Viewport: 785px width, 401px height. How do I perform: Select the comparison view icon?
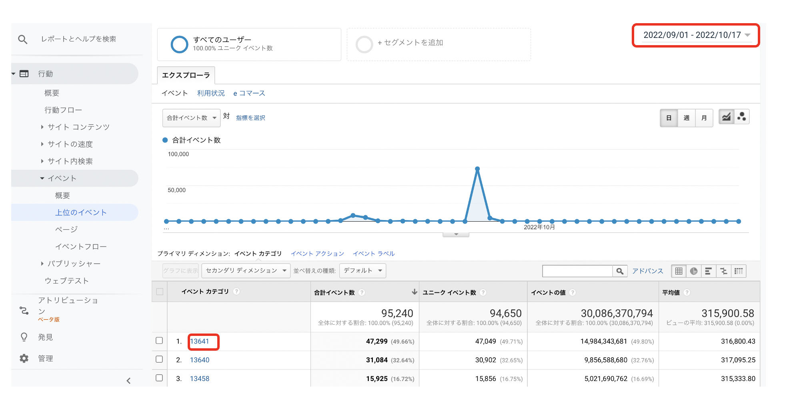[x=723, y=271]
